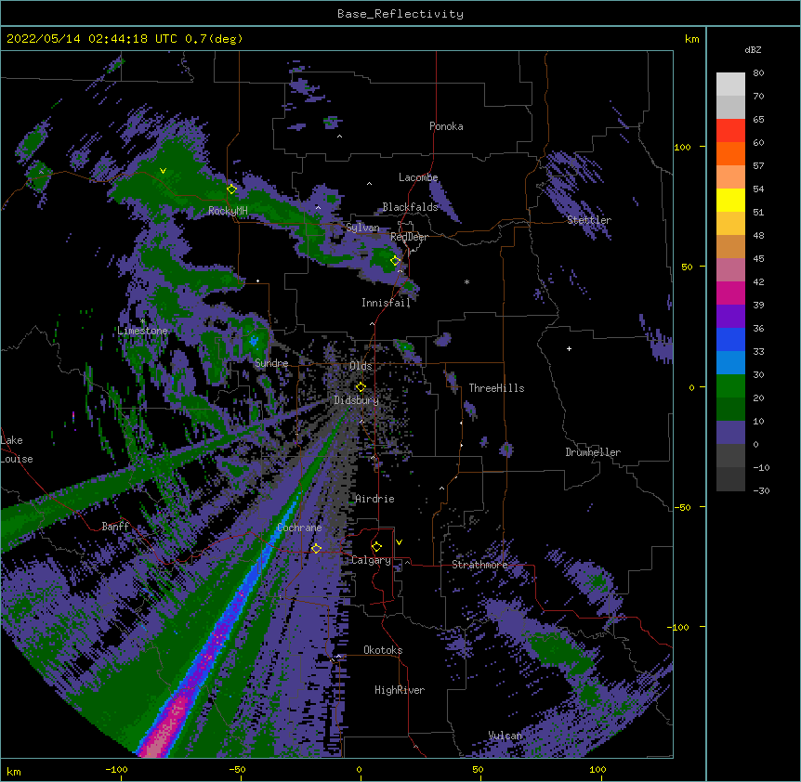Viewport: 801px width, 782px height.
Task: Click the asterisk marker above Limestone label
Action: (x=143, y=321)
